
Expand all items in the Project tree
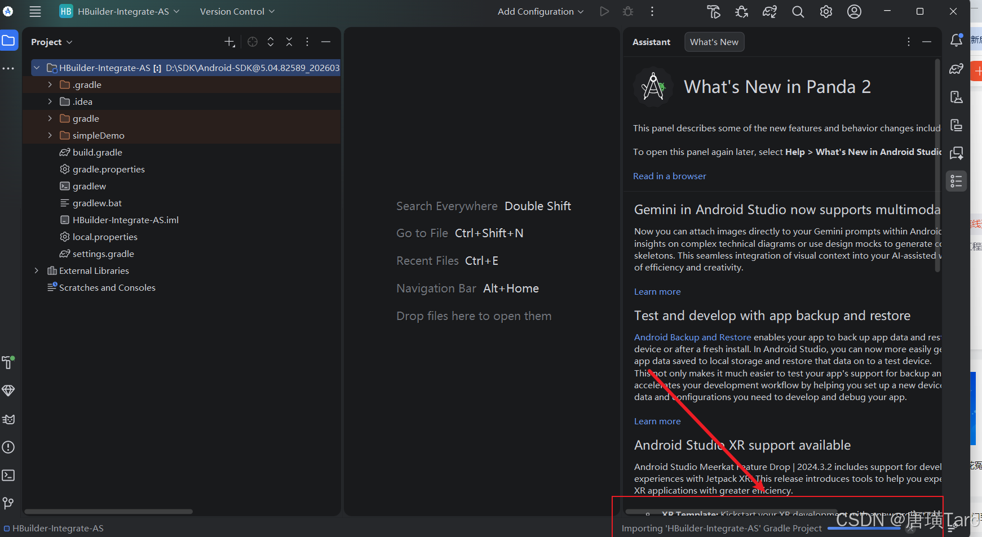(x=271, y=42)
